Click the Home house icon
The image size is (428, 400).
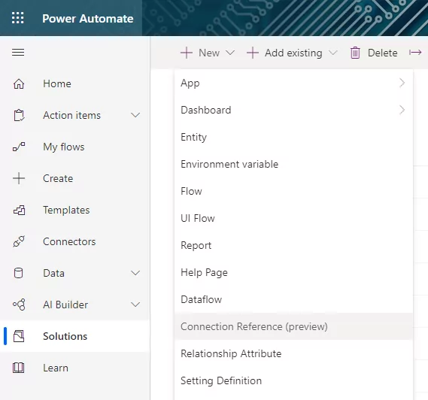pyautogui.click(x=19, y=83)
